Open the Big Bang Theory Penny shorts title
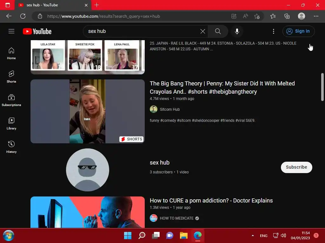 [222, 87]
